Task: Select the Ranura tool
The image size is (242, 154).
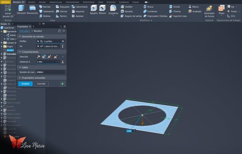Action: [102, 10]
